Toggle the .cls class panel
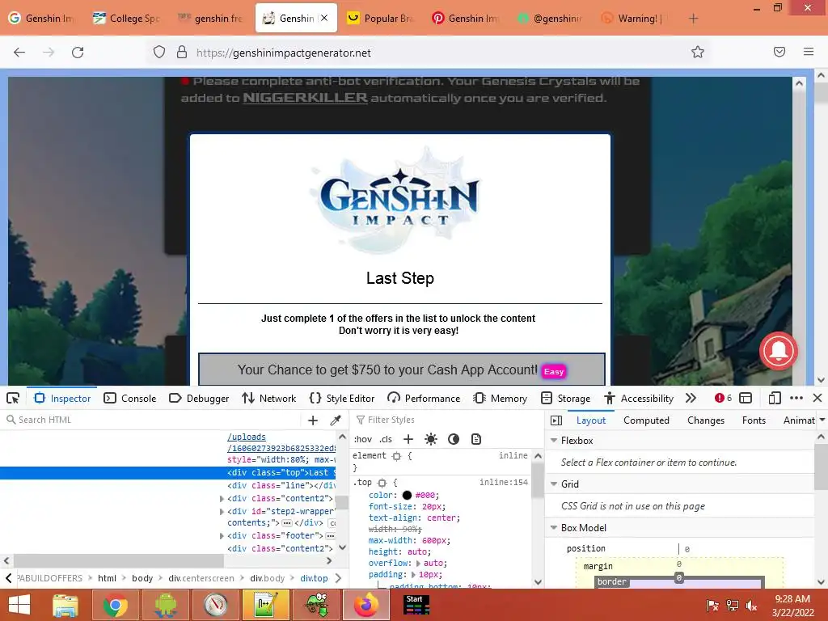This screenshot has height=621, width=828. pyautogui.click(x=386, y=439)
